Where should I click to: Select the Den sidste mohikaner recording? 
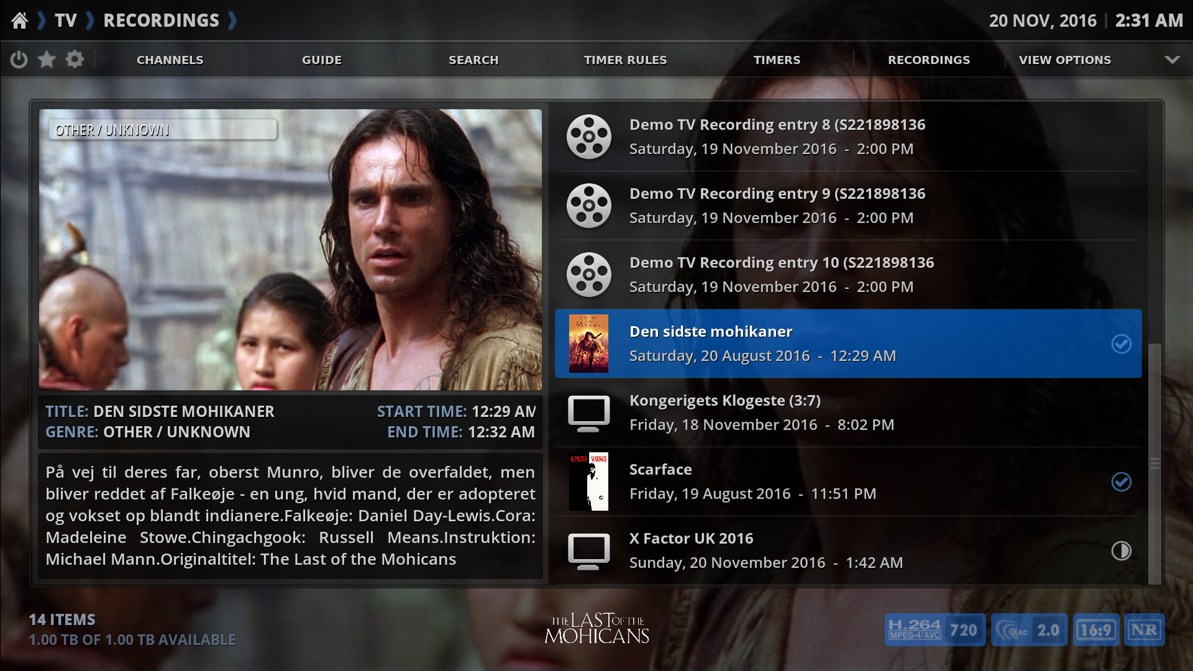click(848, 344)
